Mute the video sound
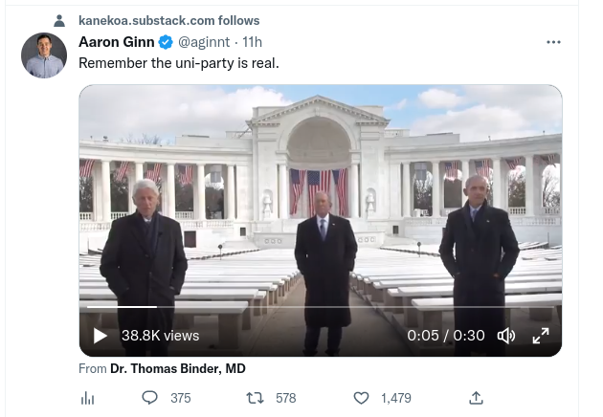 [506, 335]
